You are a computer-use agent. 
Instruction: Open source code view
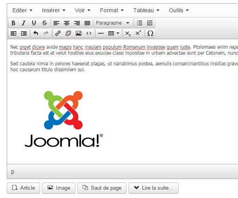89,33
